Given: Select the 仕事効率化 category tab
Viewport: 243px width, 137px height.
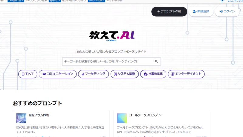Looking at the screenshot, I should [153, 74].
